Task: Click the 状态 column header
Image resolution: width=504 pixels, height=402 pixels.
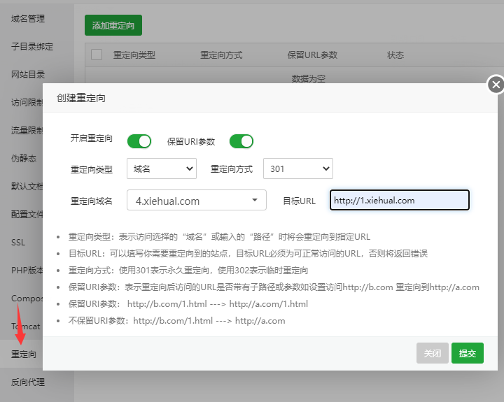Action: pos(395,55)
